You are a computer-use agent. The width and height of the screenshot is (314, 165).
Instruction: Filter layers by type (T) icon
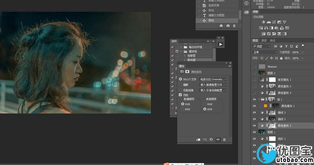coord(286,46)
